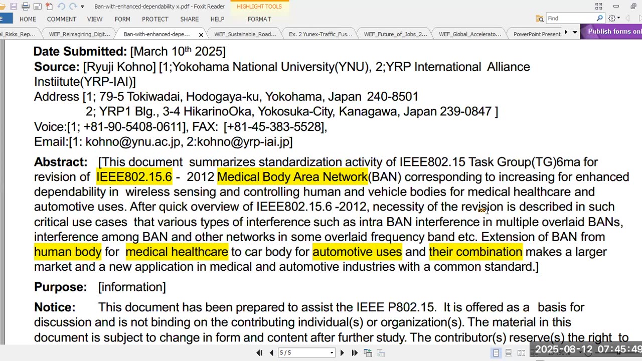Open the FORMAT tab under Highlight Tools

tap(259, 19)
